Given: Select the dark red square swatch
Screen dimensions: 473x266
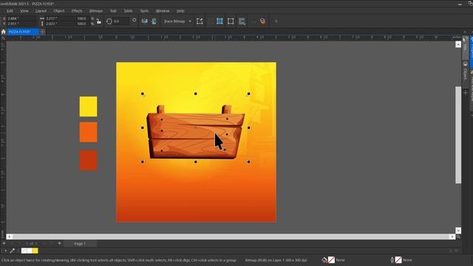Looking at the screenshot, I should (x=89, y=160).
